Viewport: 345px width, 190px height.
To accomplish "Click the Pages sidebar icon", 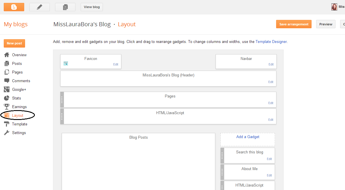I will click(x=7, y=72).
